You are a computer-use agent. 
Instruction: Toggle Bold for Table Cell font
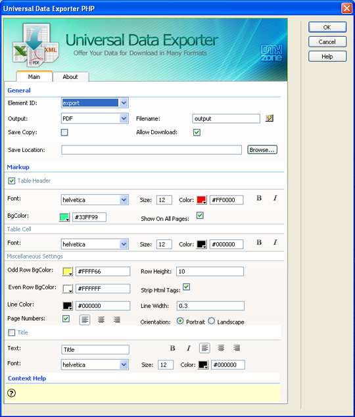click(x=259, y=242)
